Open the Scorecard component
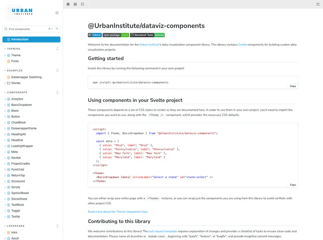Screen dimensions: 323x240 click(18, 181)
